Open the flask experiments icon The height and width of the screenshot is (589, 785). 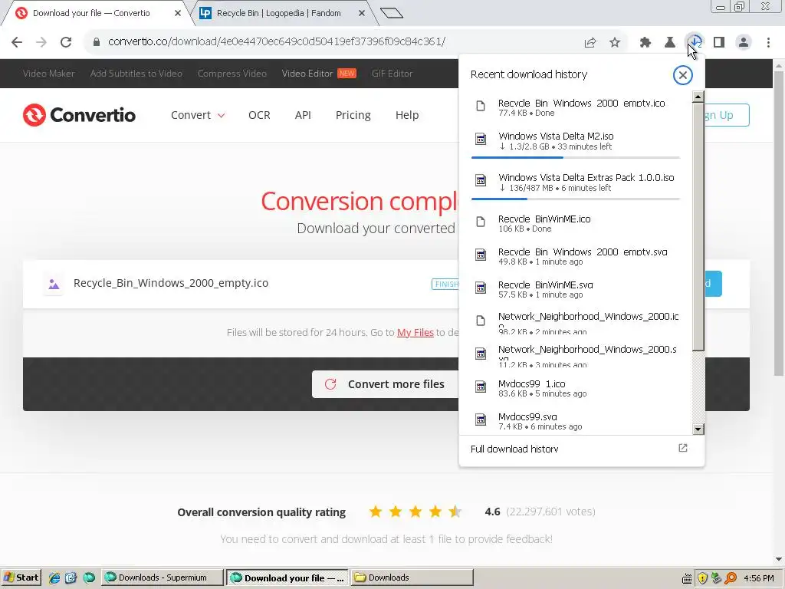pos(670,43)
